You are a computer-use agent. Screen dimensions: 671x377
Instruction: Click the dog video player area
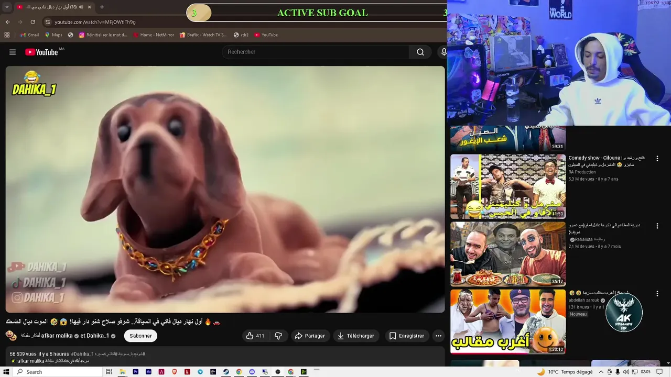[x=225, y=189]
